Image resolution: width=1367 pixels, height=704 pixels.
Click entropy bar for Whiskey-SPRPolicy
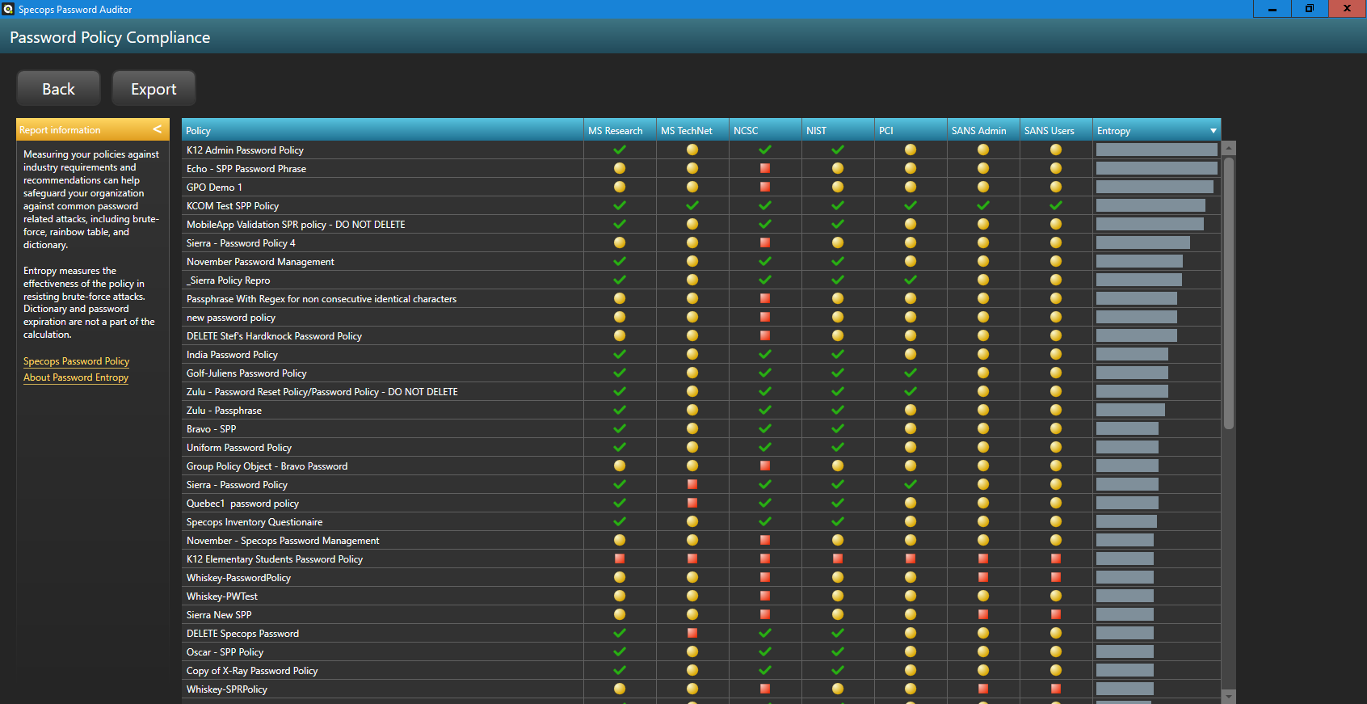(x=1125, y=689)
